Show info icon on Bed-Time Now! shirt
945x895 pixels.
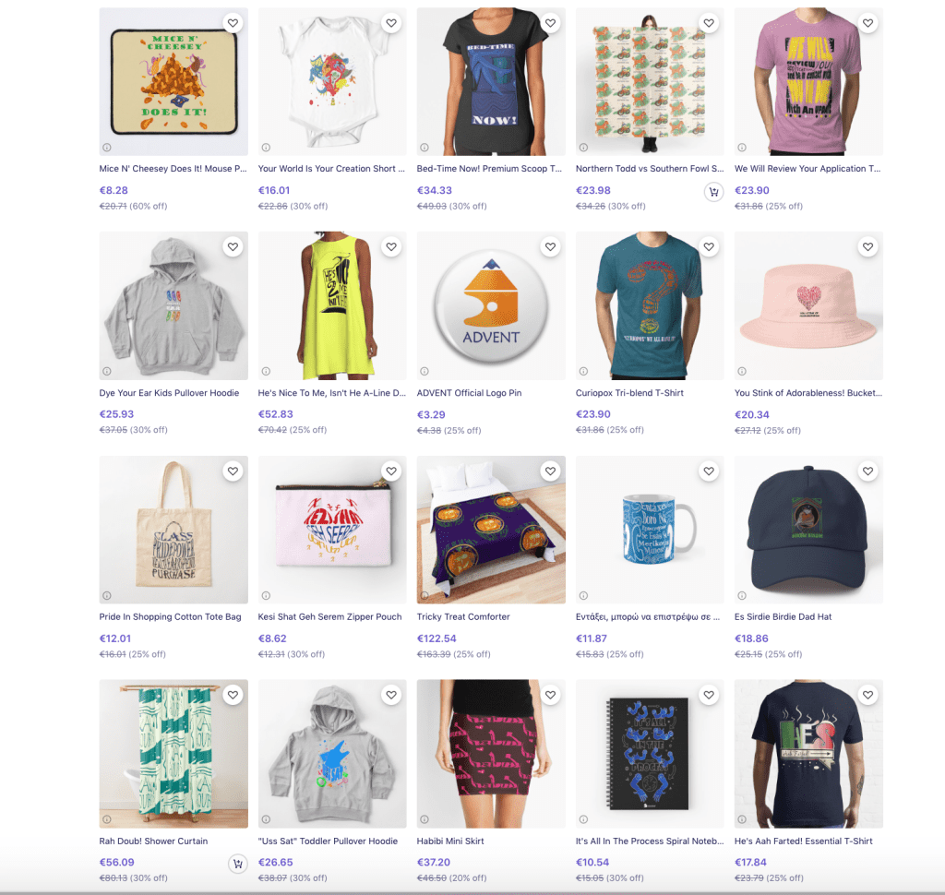(425, 147)
